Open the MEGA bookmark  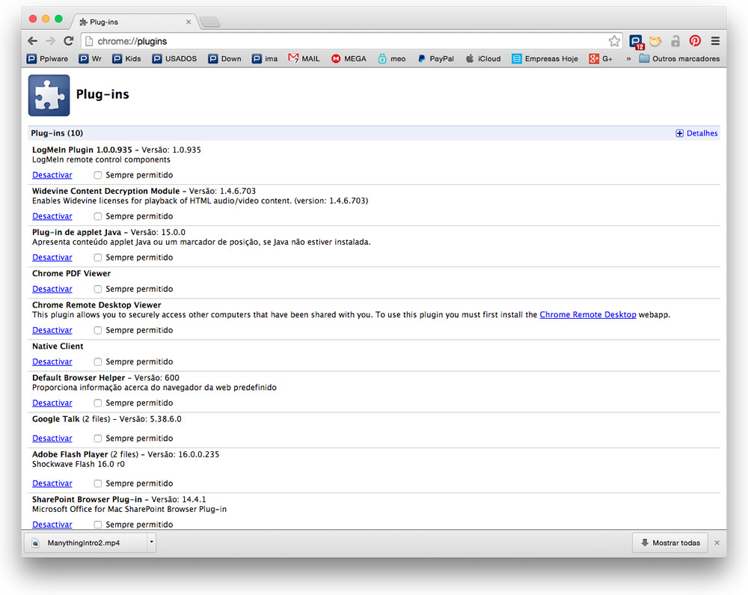[349, 58]
